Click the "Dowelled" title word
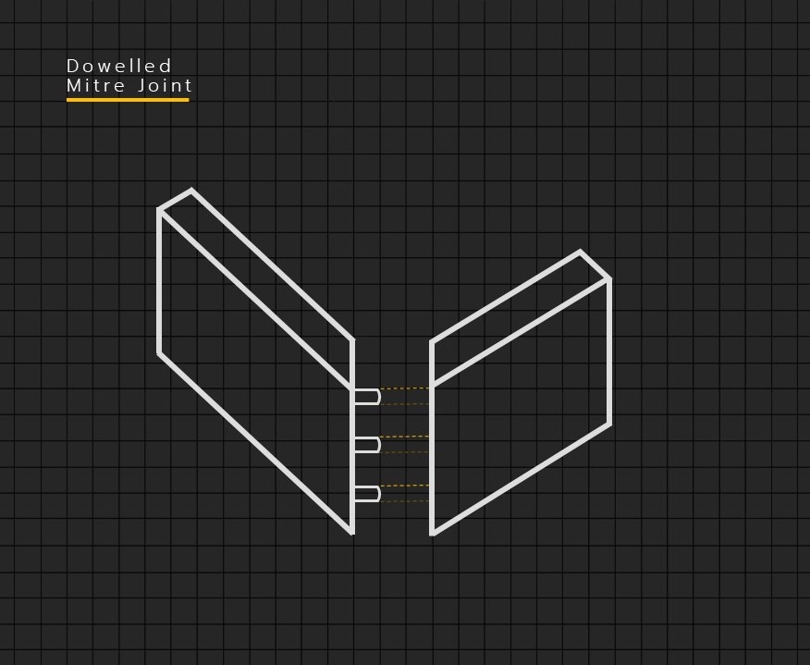 tap(118, 66)
